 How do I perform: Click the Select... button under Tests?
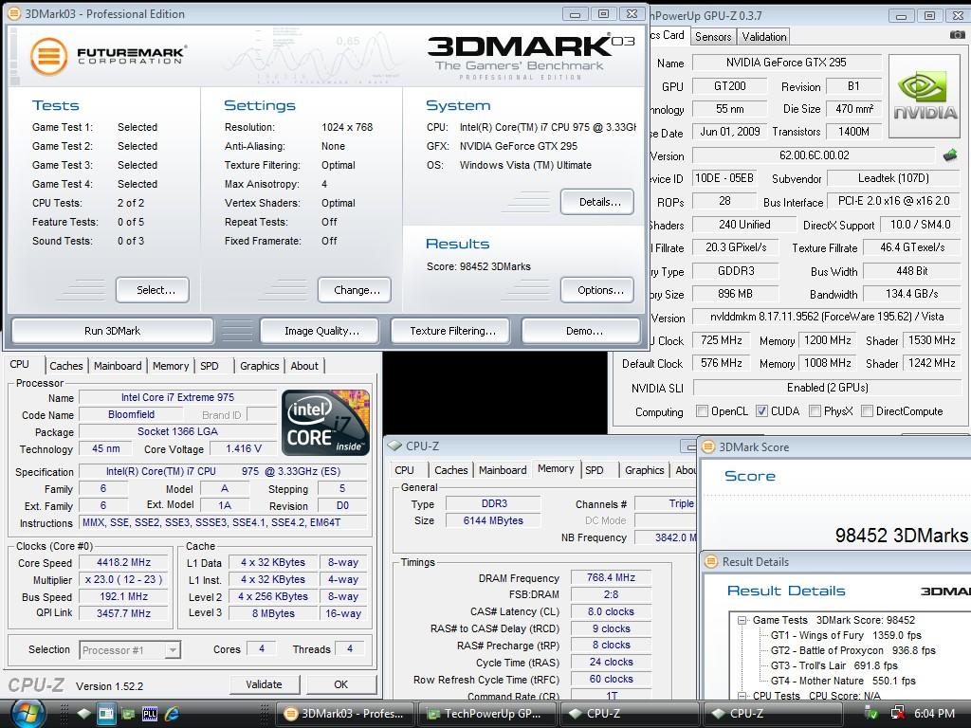[x=153, y=290]
